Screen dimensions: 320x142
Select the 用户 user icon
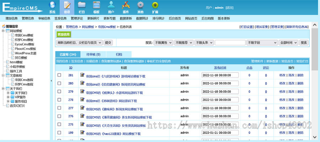(111, 5)
